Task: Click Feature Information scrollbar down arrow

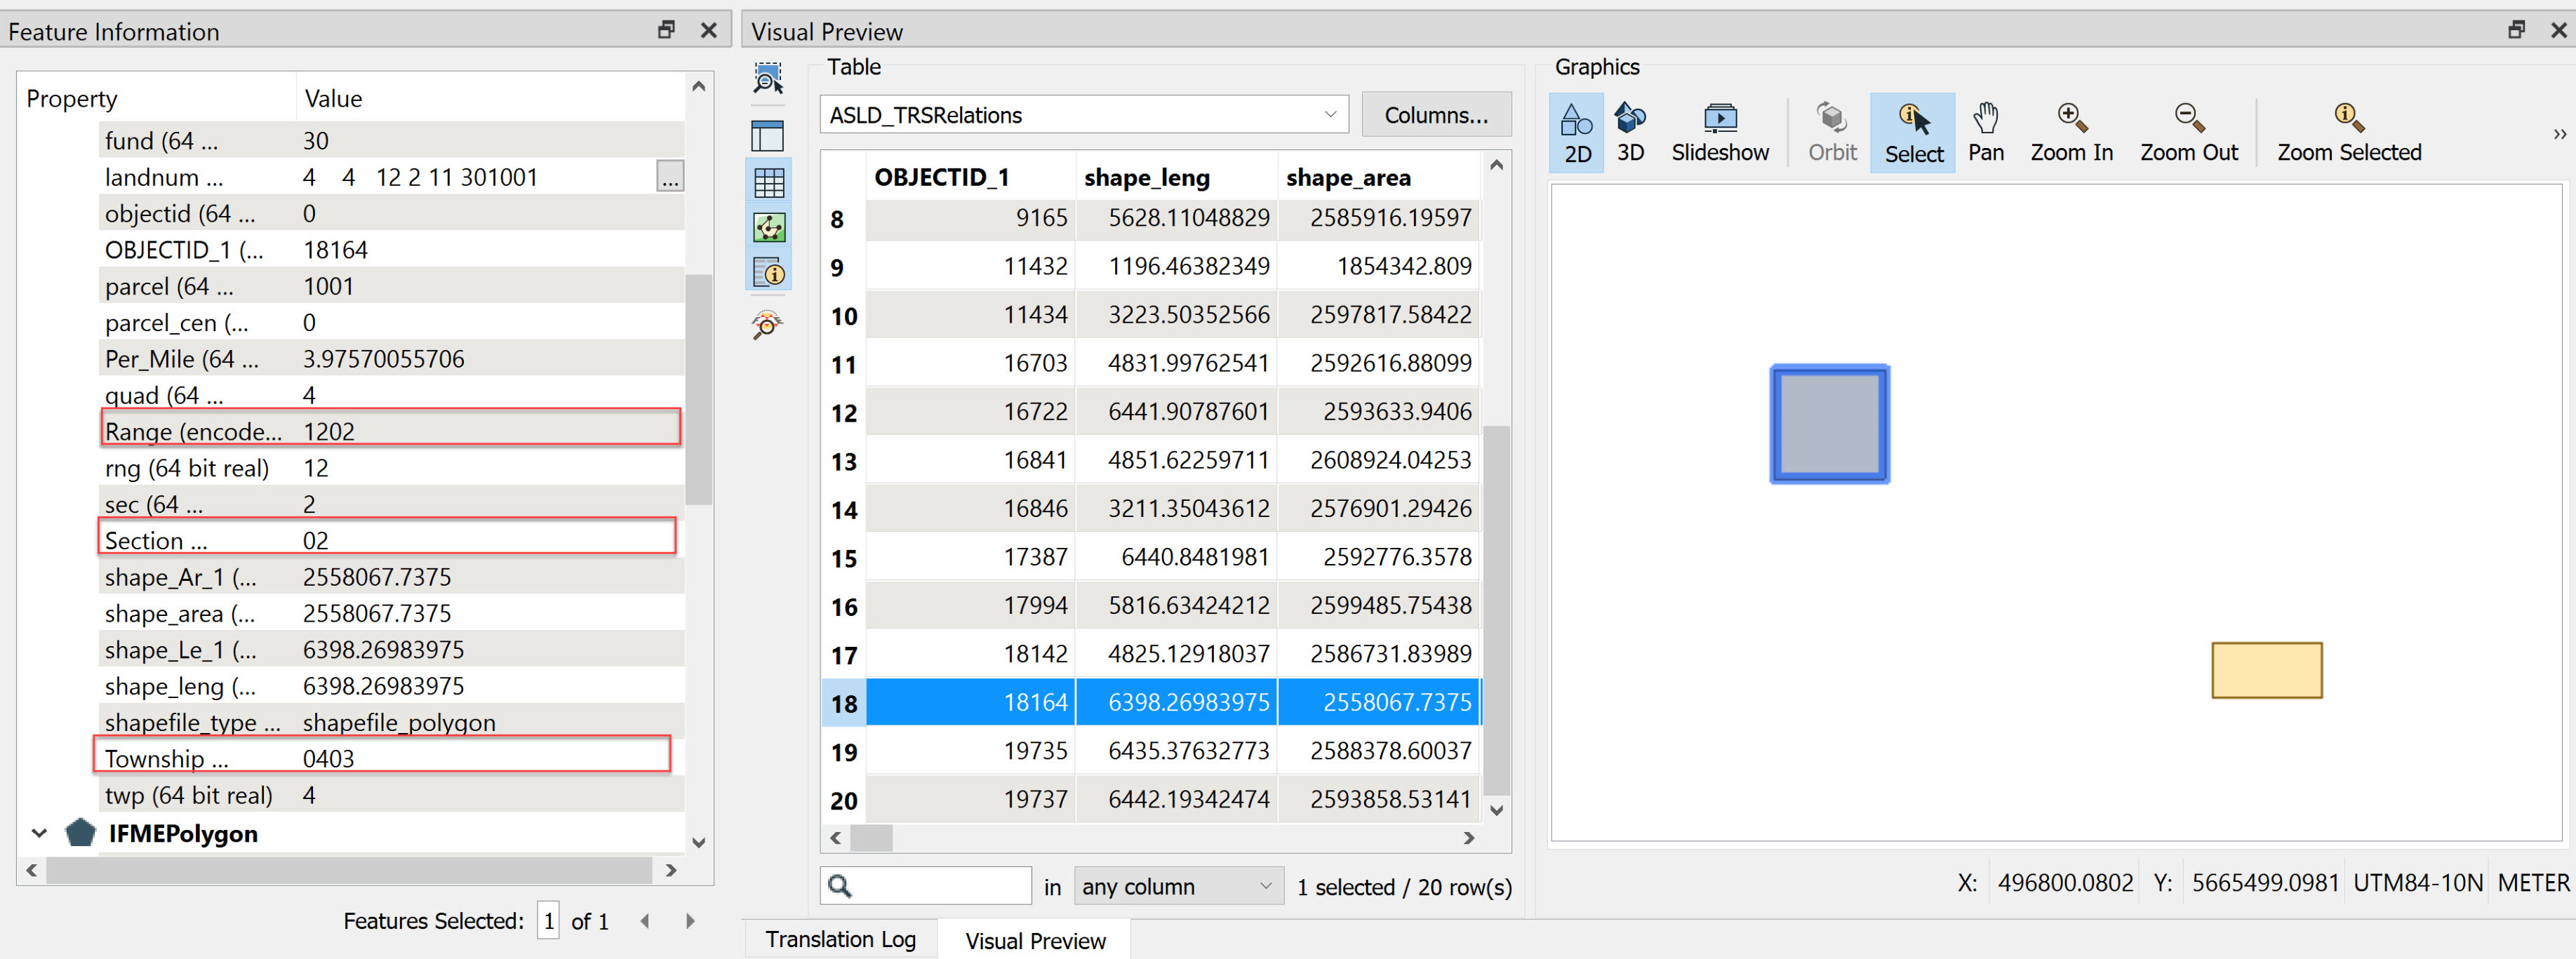Action: (698, 843)
